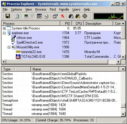The height and width of the screenshot is (124, 127).
Task: Collapse the MouseUtility.exe tree node
Action: tap(9, 47)
